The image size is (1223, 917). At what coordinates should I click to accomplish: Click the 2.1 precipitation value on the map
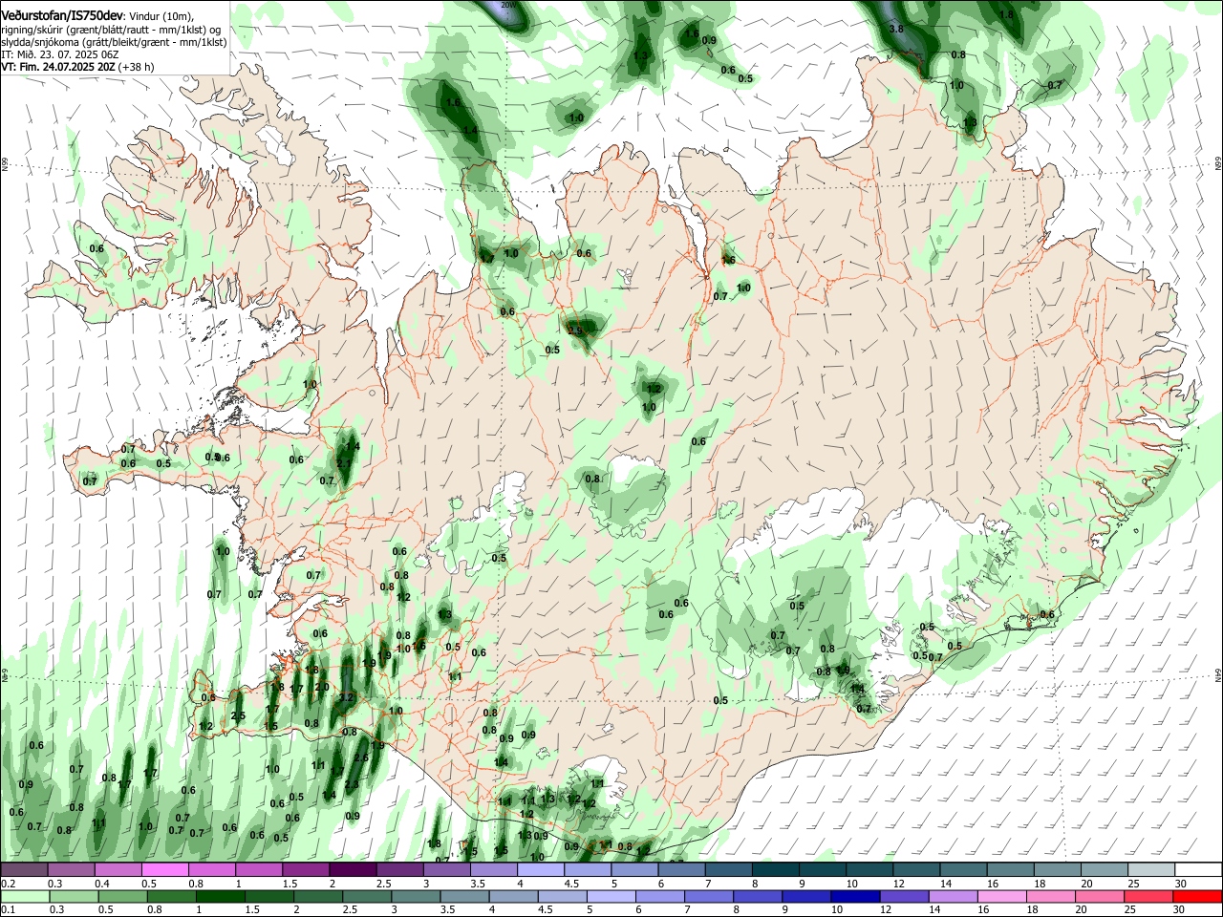tap(344, 463)
